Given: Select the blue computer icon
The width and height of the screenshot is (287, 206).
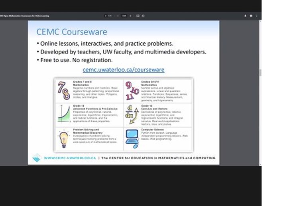Looking at the screenshot, I should tap(132, 139).
